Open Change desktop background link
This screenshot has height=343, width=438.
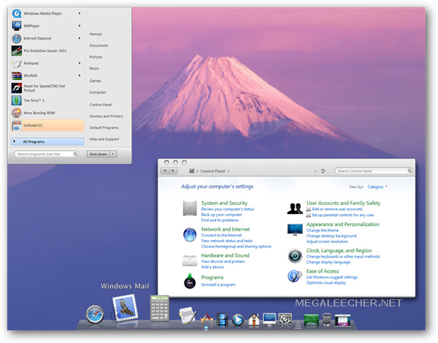(x=331, y=236)
